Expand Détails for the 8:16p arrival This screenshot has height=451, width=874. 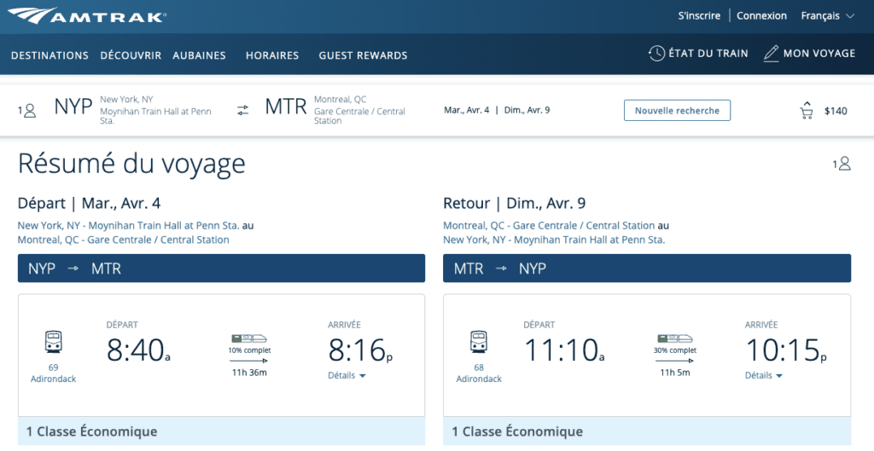pos(347,376)
